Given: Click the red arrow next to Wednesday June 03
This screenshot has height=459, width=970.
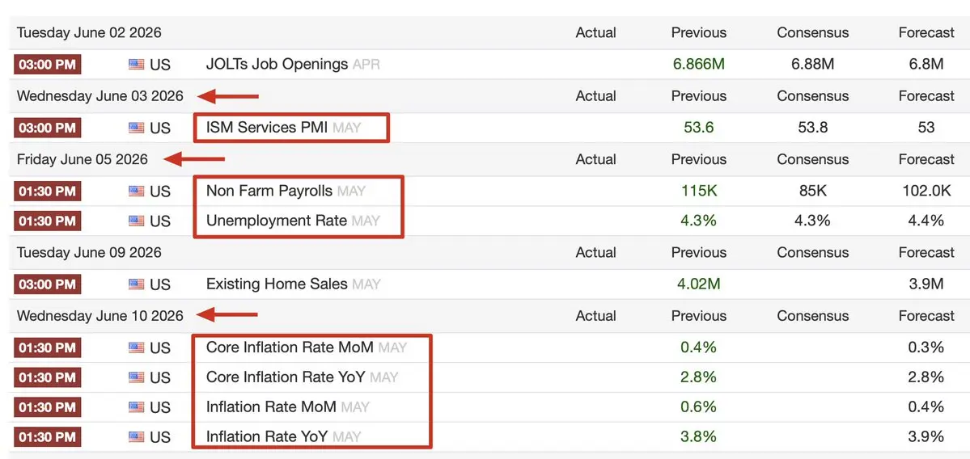Looking at the screenshot, I should pyautogui.click(x=227, y=96).
